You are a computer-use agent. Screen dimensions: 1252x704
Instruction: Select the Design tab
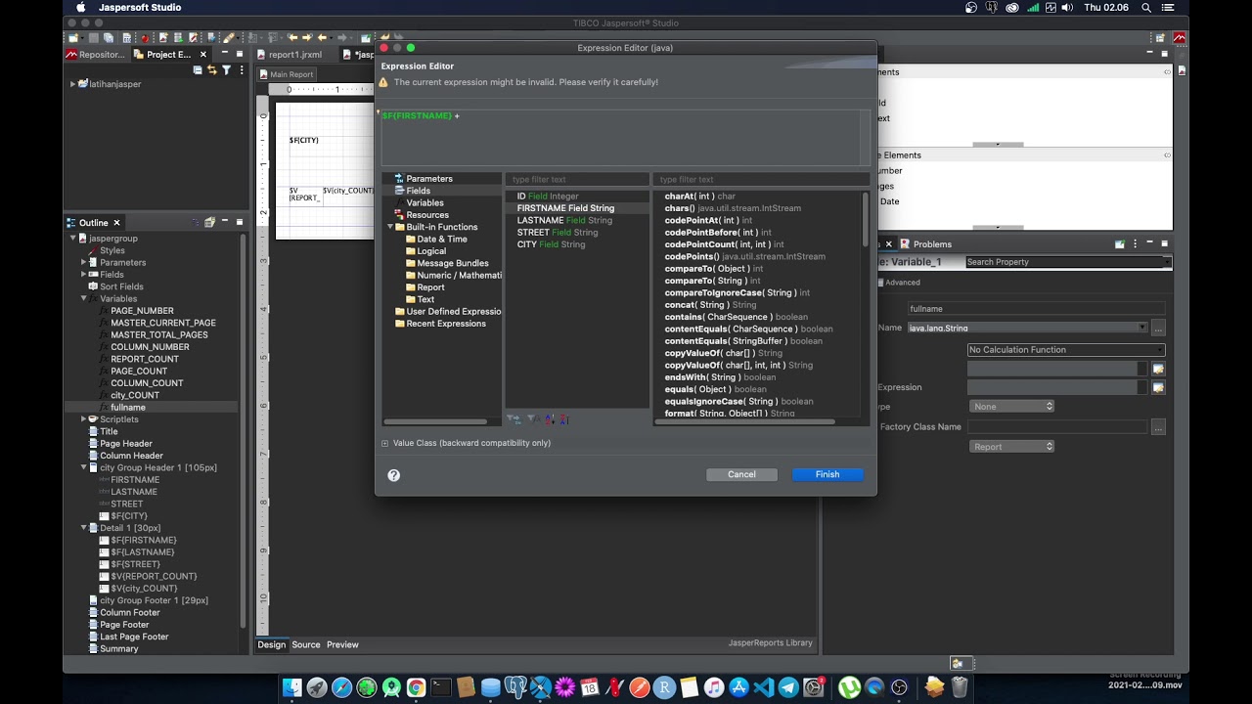271,645
